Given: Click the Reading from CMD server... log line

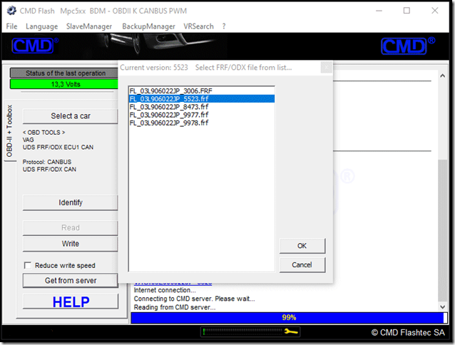Looking at the screenshot, I should tap(175, 307).
